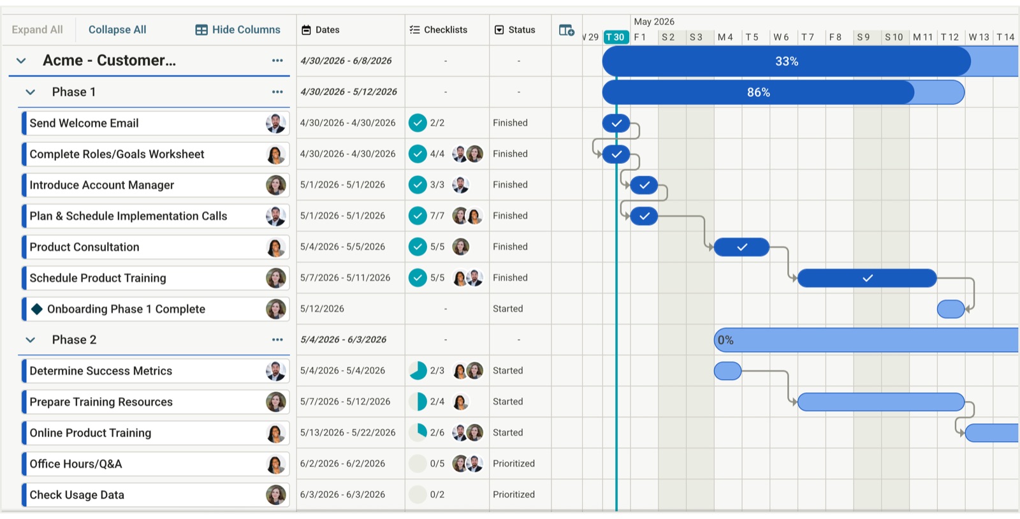Click assignee avatar on Product Consultation task
1020x519 pixels.
coord(275,247)
